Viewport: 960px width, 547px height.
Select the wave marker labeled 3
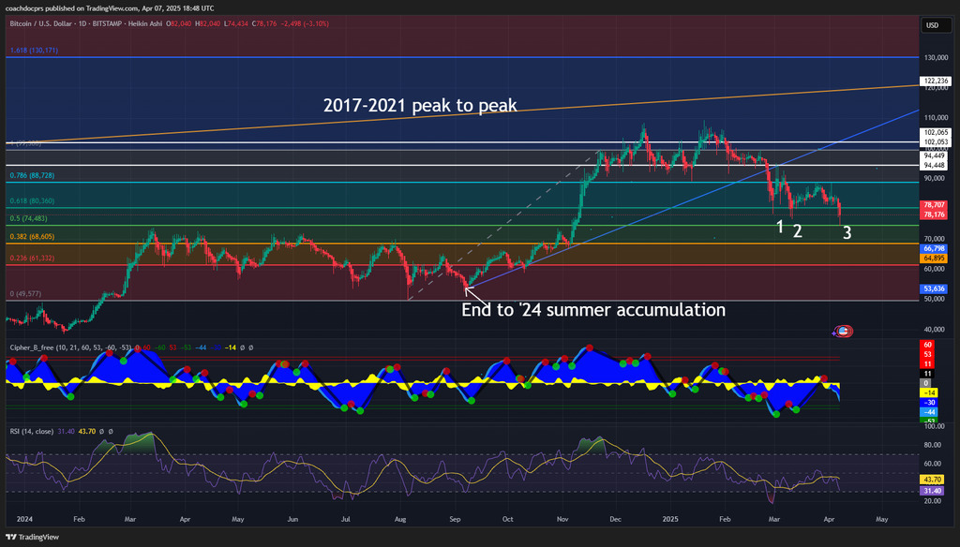coord(847,233)
